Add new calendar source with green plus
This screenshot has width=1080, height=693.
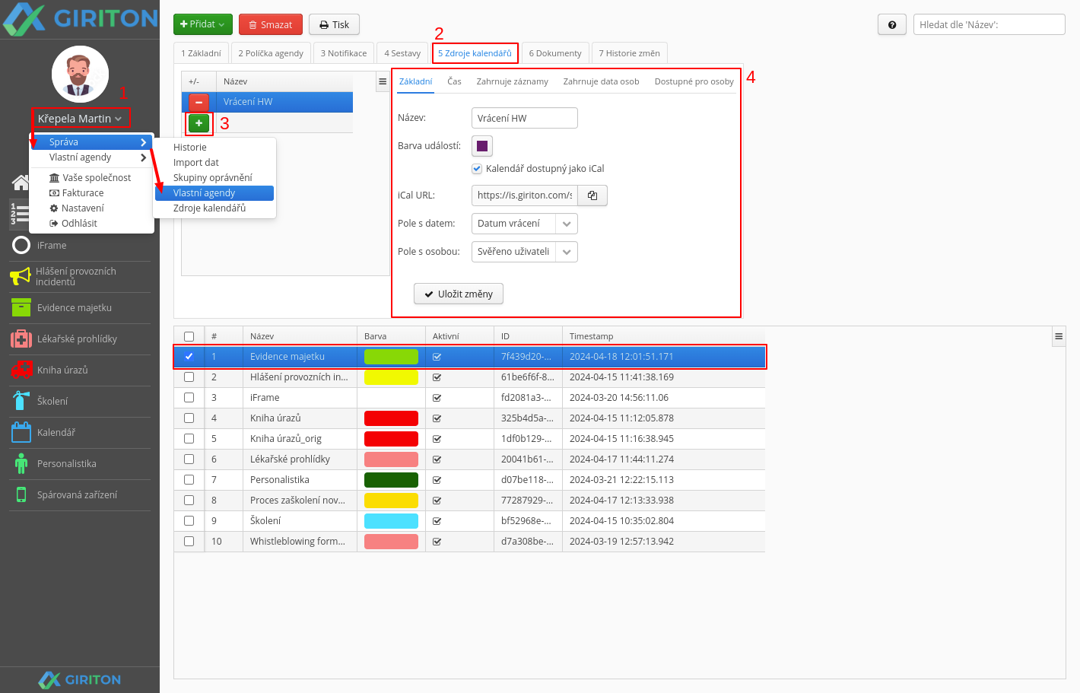point(199,122)
